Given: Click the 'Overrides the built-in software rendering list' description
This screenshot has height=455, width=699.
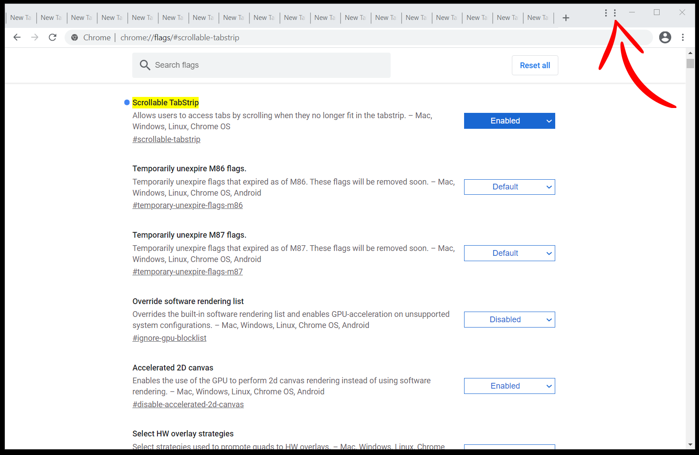Looking at the screenshot, I should tap(291, 320).
